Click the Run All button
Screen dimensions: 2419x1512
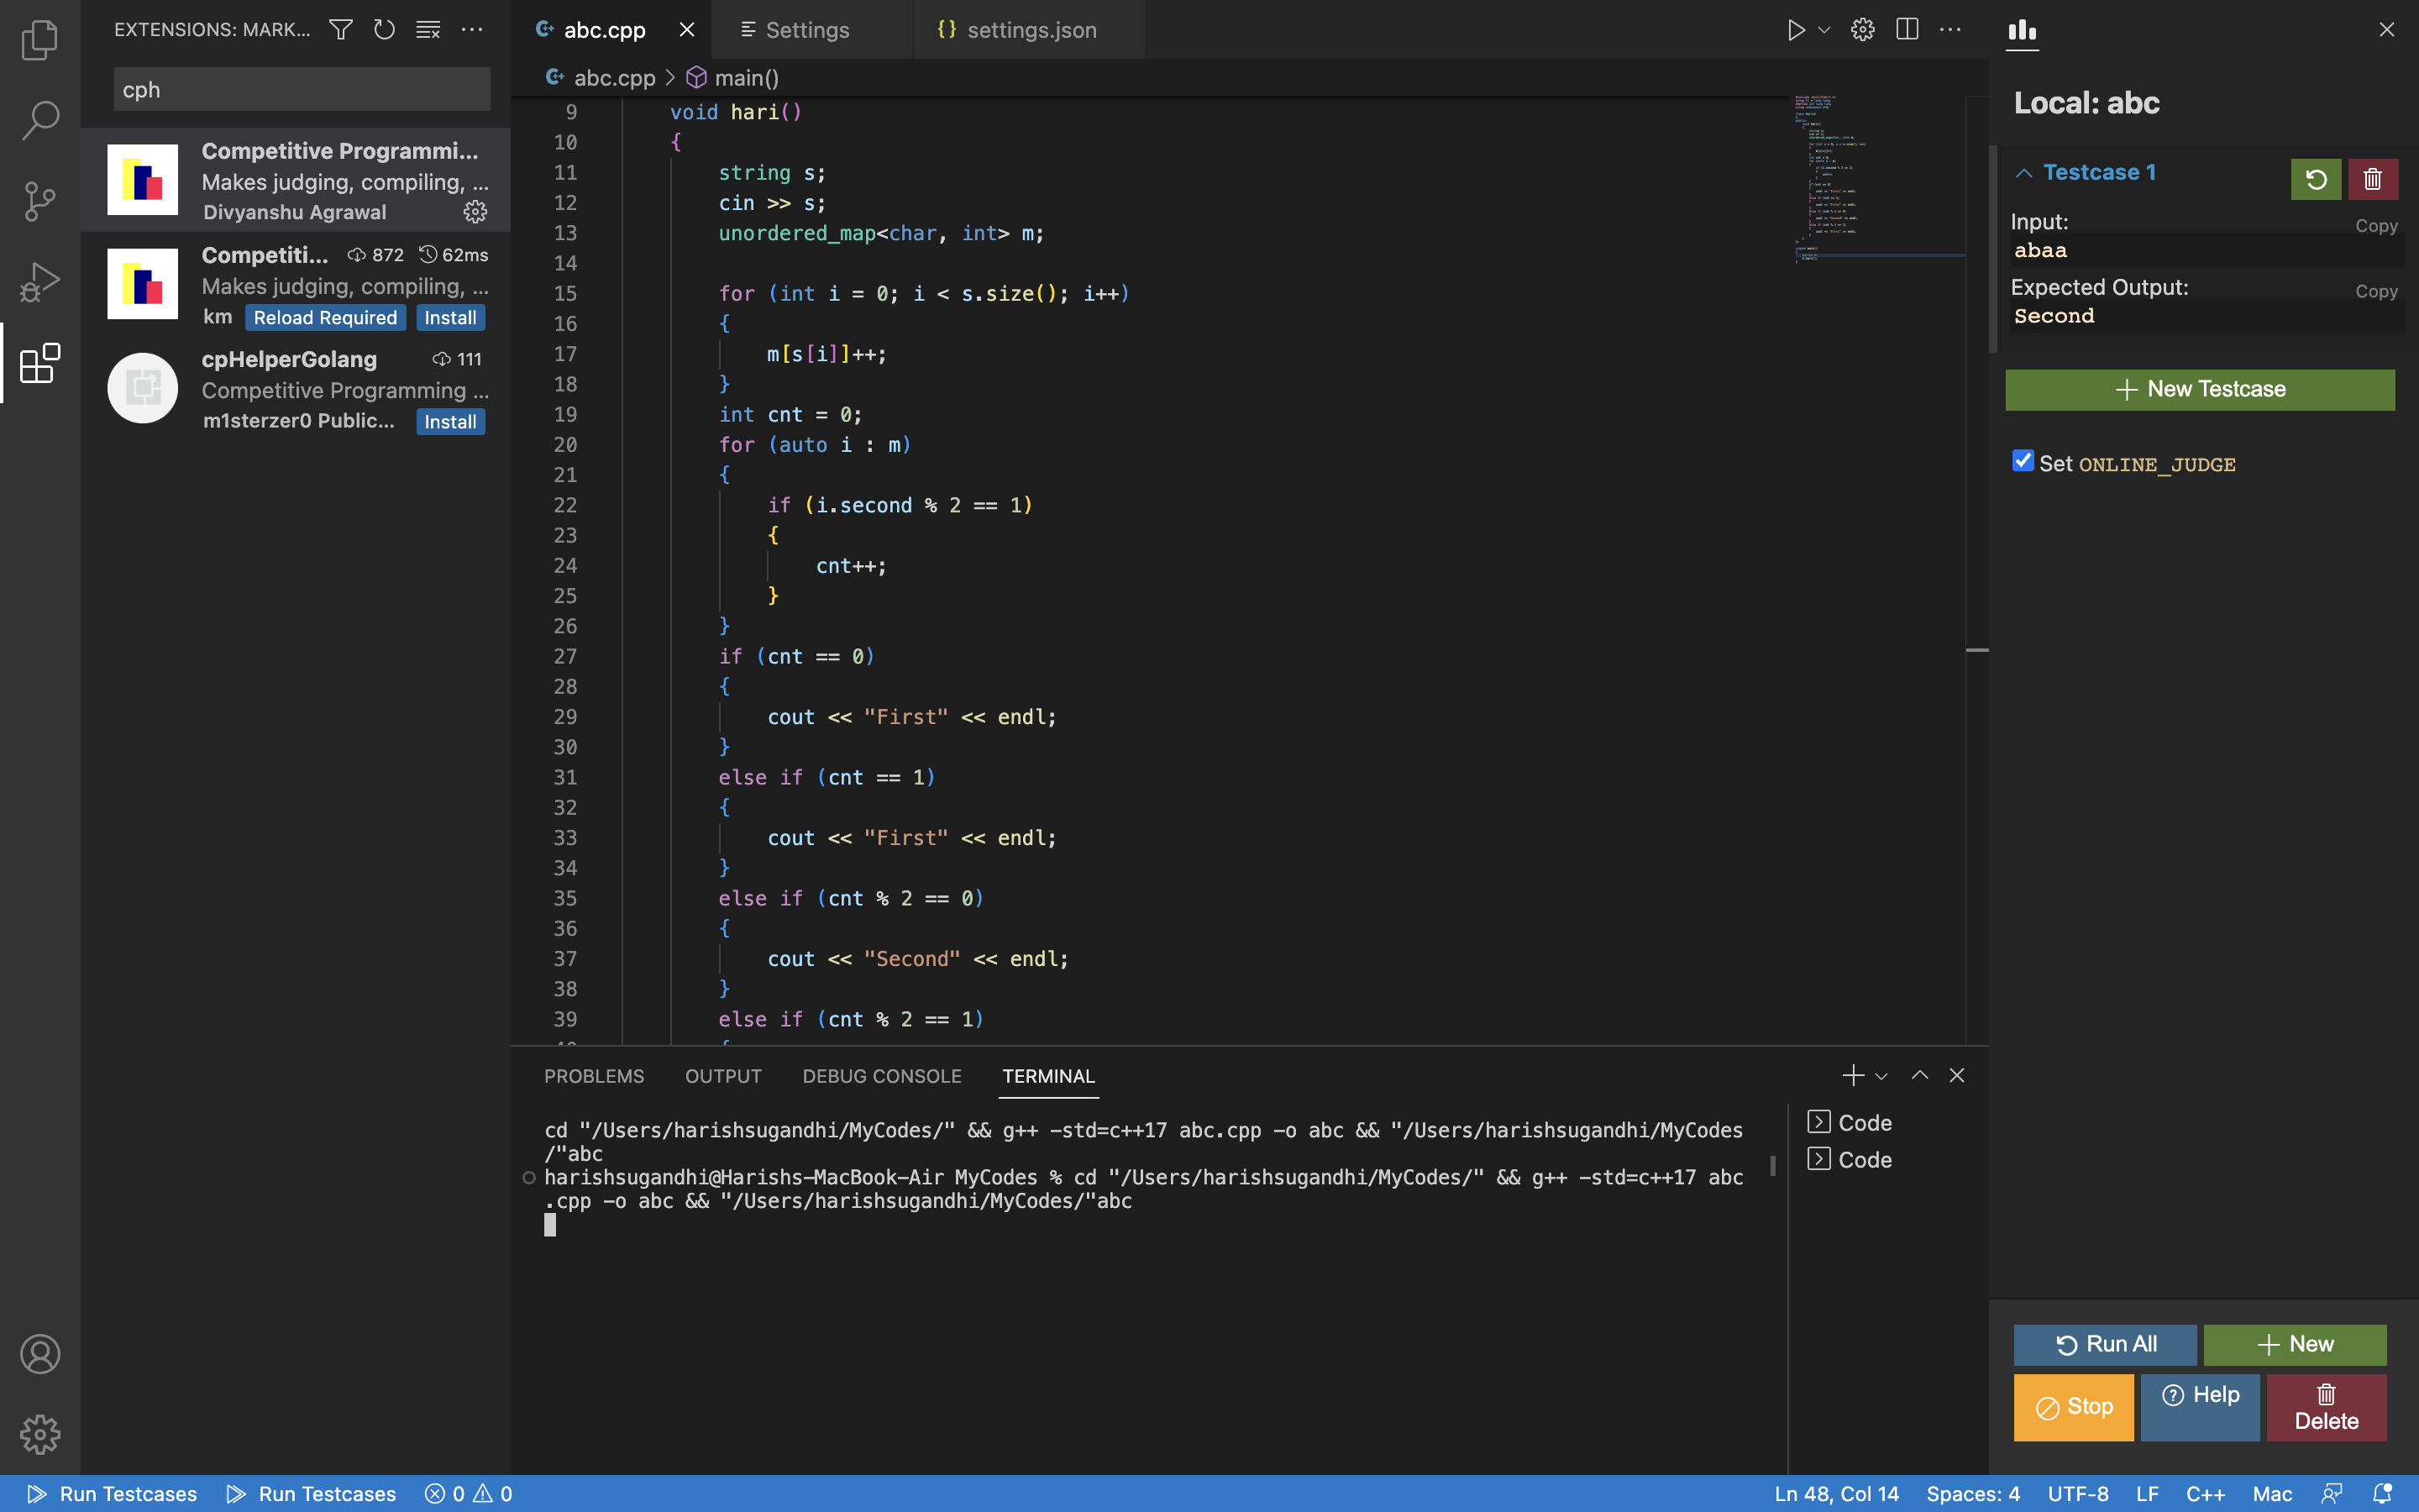point(2105,1345)
